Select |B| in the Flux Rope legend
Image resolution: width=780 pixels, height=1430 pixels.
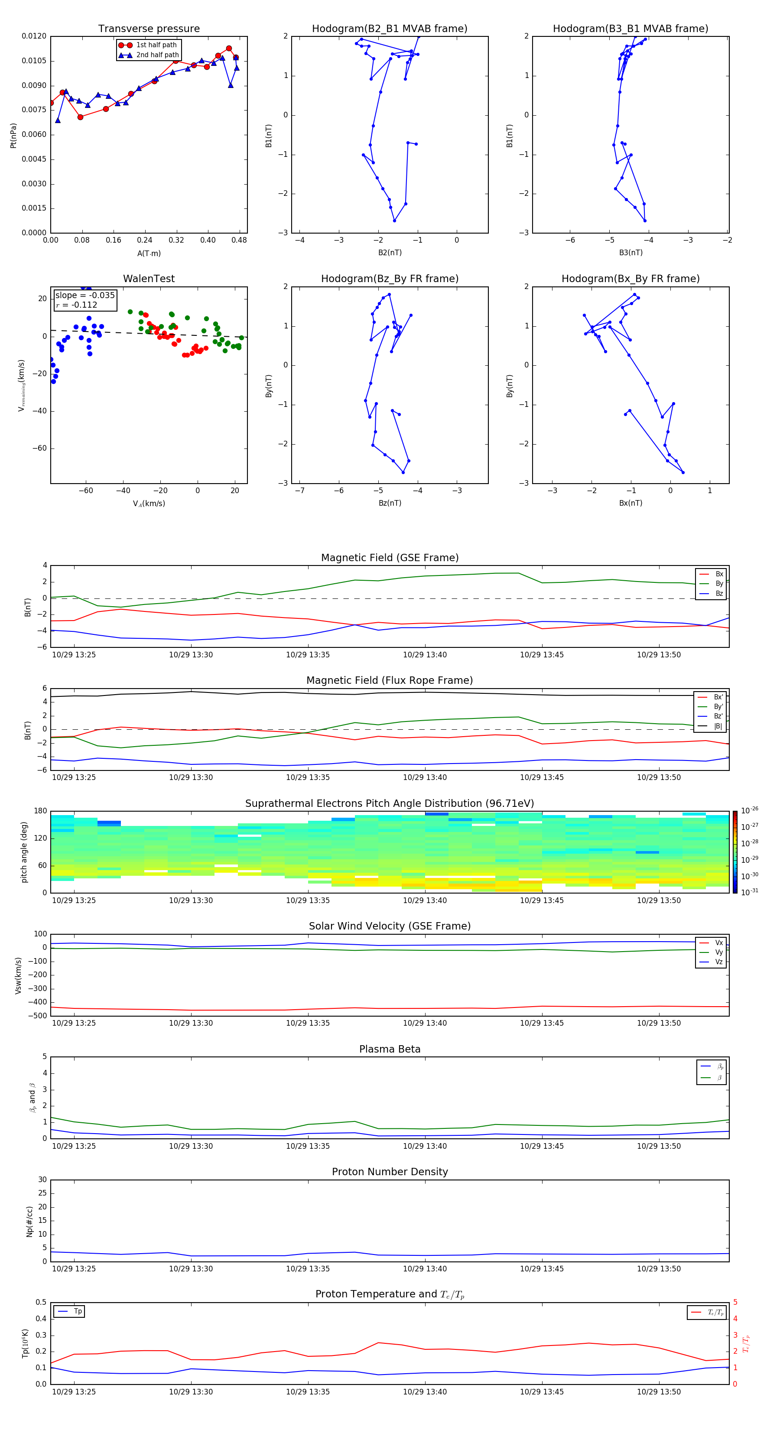tap(711, 726)
